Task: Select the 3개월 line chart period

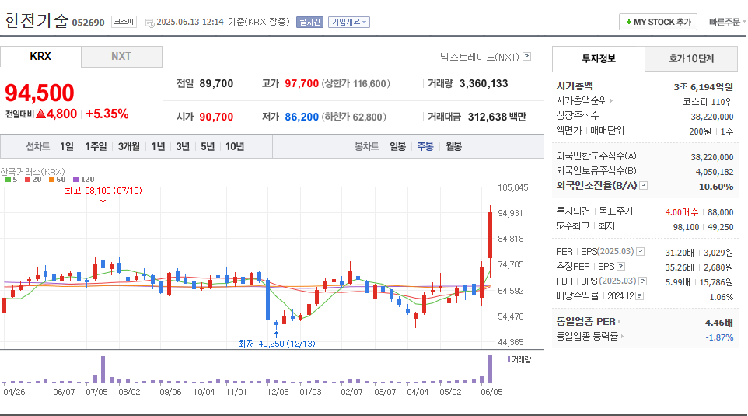Action: pyautogui.click(x=129, y=146)
